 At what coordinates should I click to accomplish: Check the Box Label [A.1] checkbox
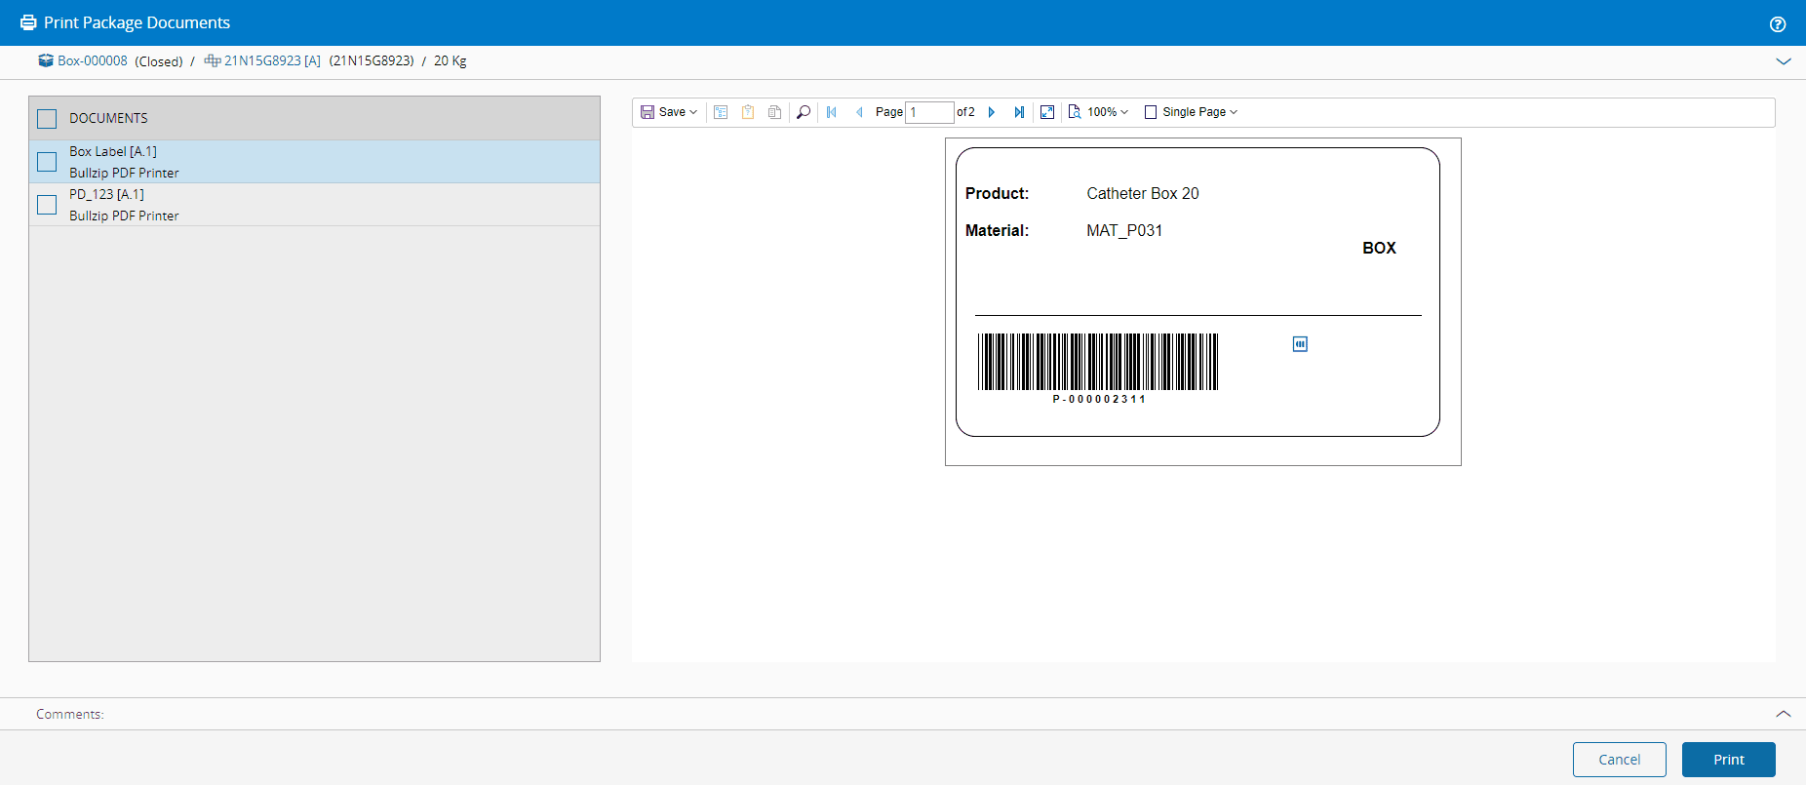tap(47, 162)
